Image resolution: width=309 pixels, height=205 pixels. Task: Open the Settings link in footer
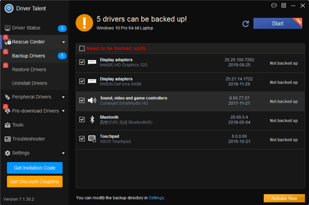coord(156,198)
